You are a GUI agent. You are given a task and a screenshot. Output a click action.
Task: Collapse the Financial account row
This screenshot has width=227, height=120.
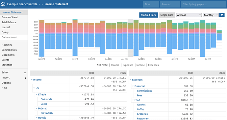point(133,86)
